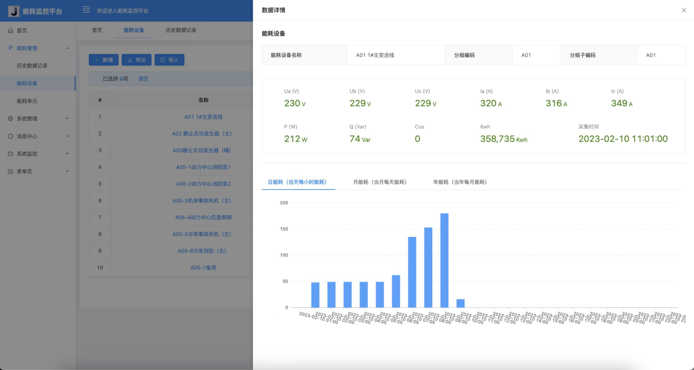The image size is (694, 370).
Task: Click the message center chat icon
Action: (x=11, y=136)
